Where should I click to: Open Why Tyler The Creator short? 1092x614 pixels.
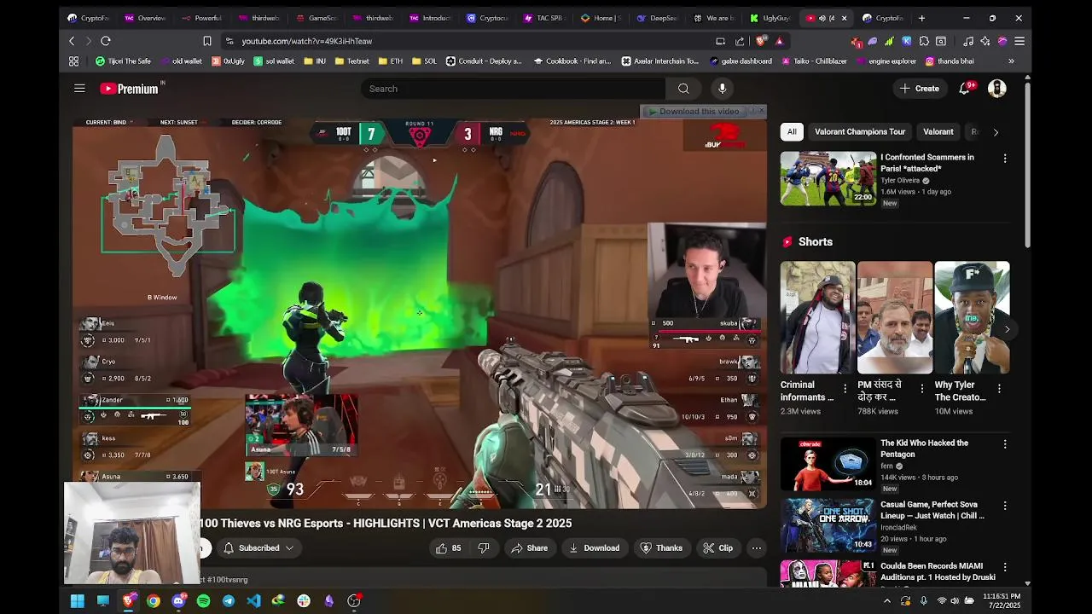pyautogui.click(x=972, y=317)
